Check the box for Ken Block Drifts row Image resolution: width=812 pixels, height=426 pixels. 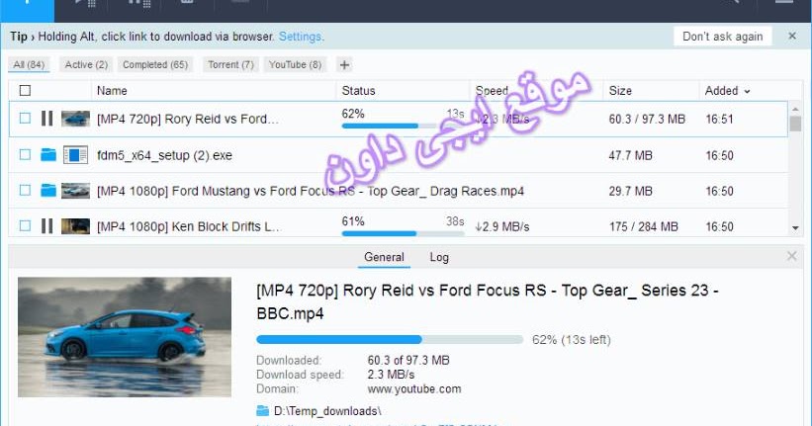click(25, 225)
